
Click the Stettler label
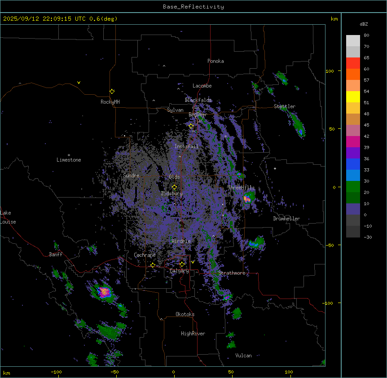pos(285,106)
